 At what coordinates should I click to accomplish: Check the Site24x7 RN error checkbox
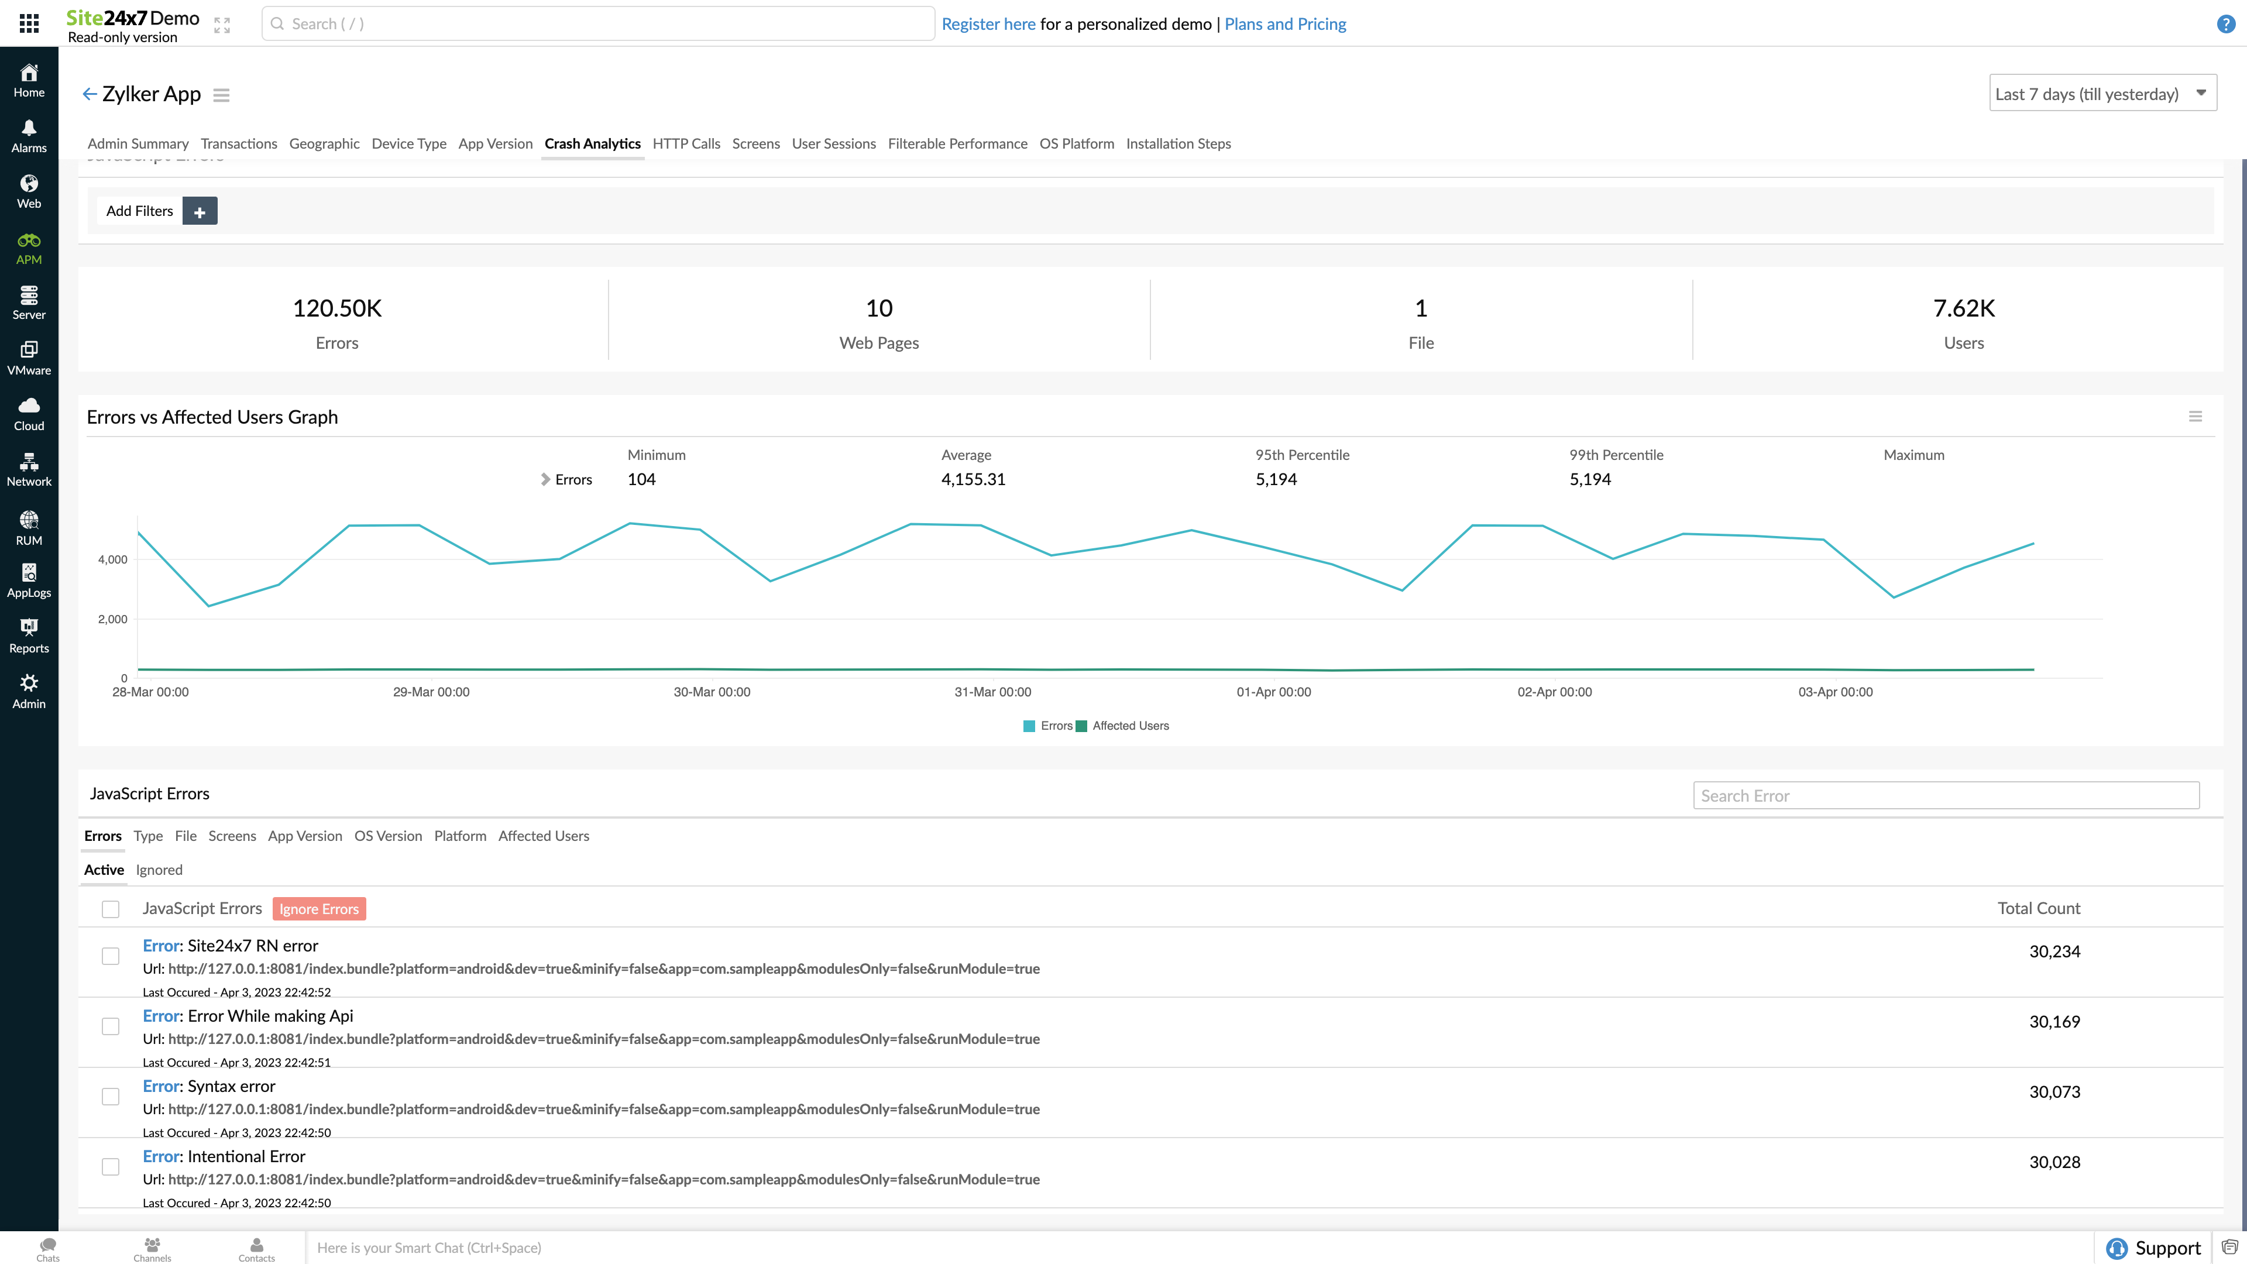tap(111, 956)
